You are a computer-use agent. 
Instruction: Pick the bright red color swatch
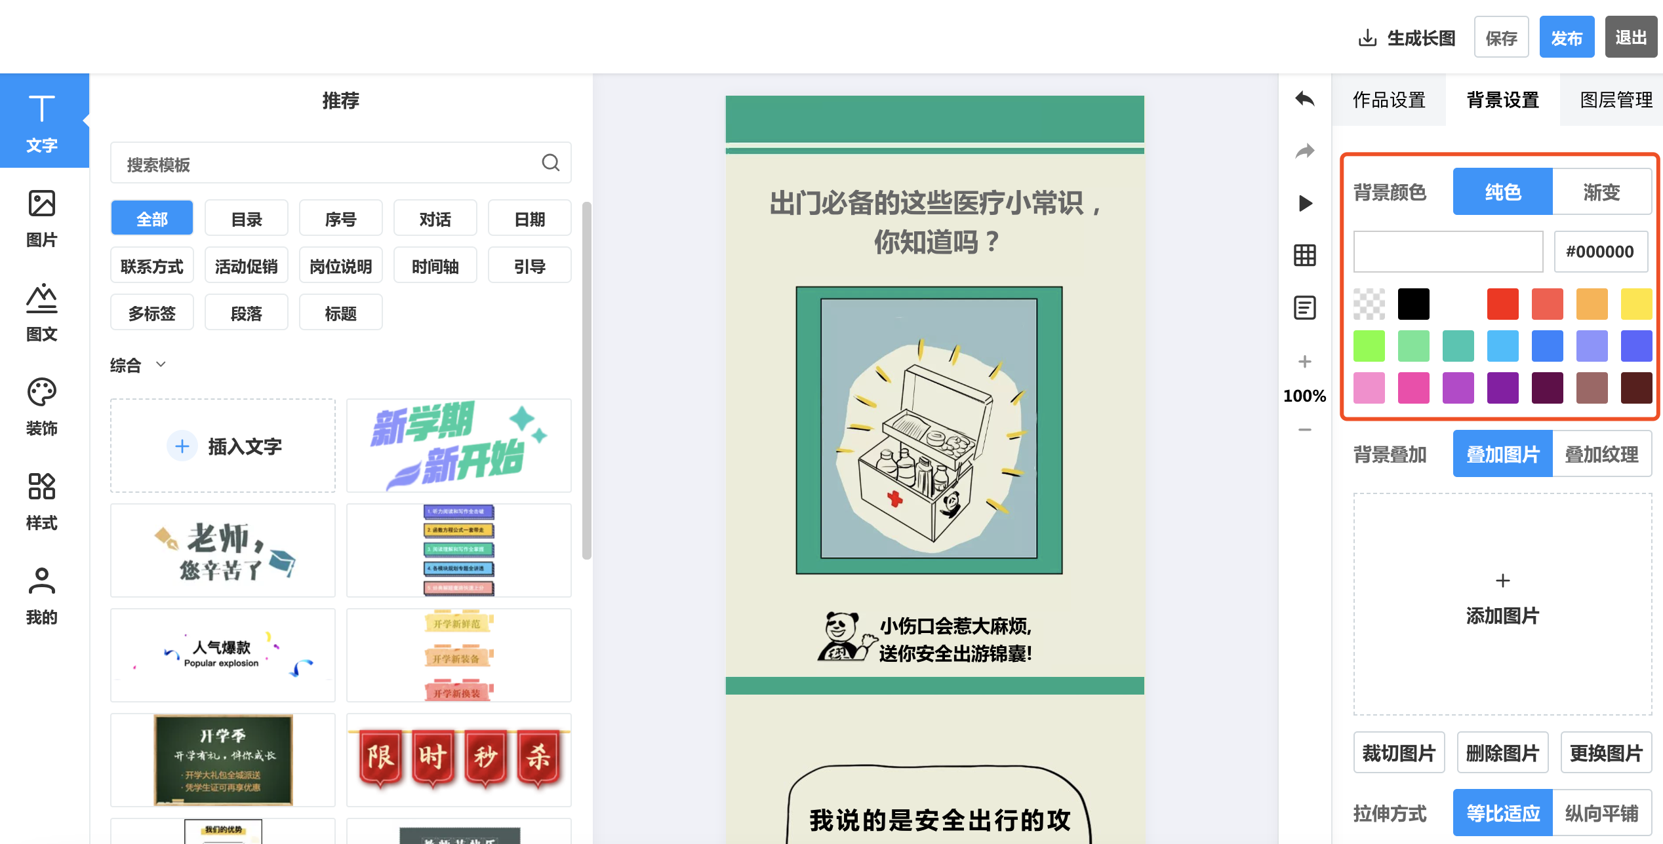click(x=1503, y=303)
